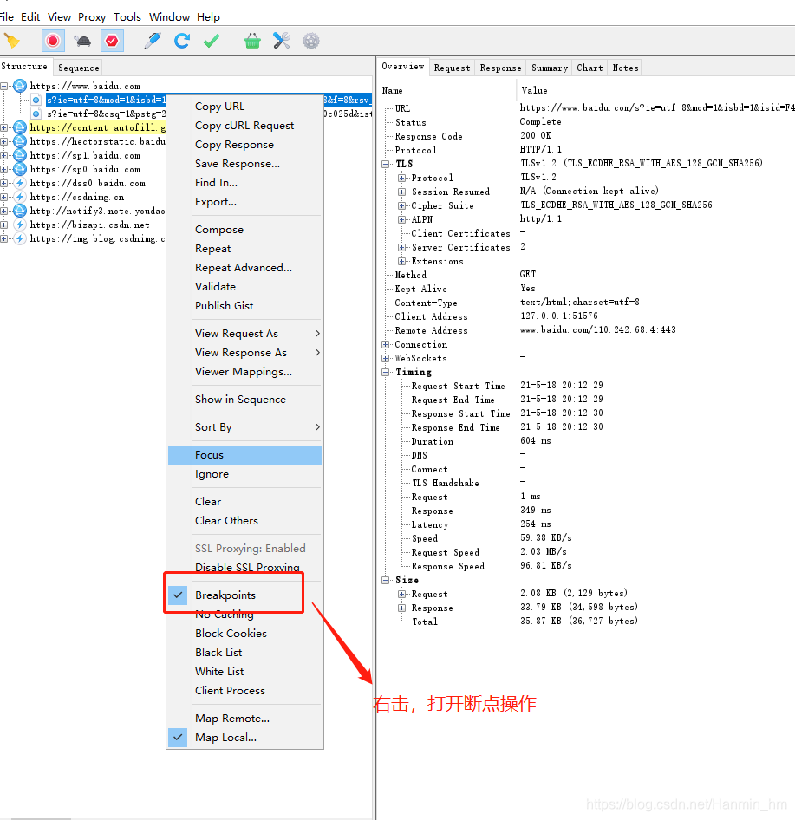Click the globe icon beside sp1.baidu.com
Screen dimensions: 795x820
(x=20, y=155)
